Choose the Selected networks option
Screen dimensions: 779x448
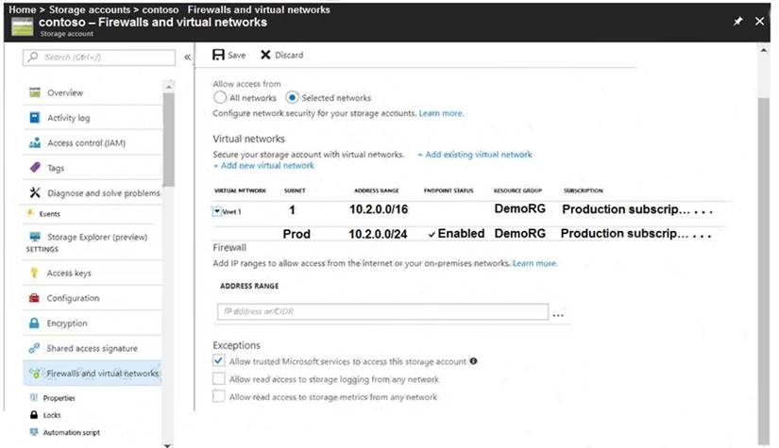(x=292, y=97)
